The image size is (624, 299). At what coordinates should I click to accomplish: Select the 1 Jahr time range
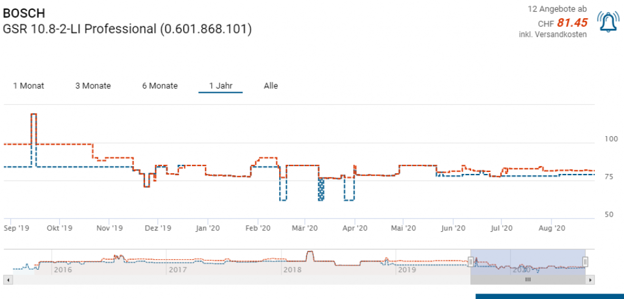pos(221,86)
